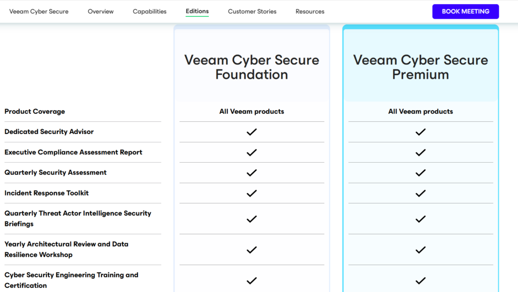
Task: Select the Veeam Cyber Secure Premium heading
Action: 420,67
